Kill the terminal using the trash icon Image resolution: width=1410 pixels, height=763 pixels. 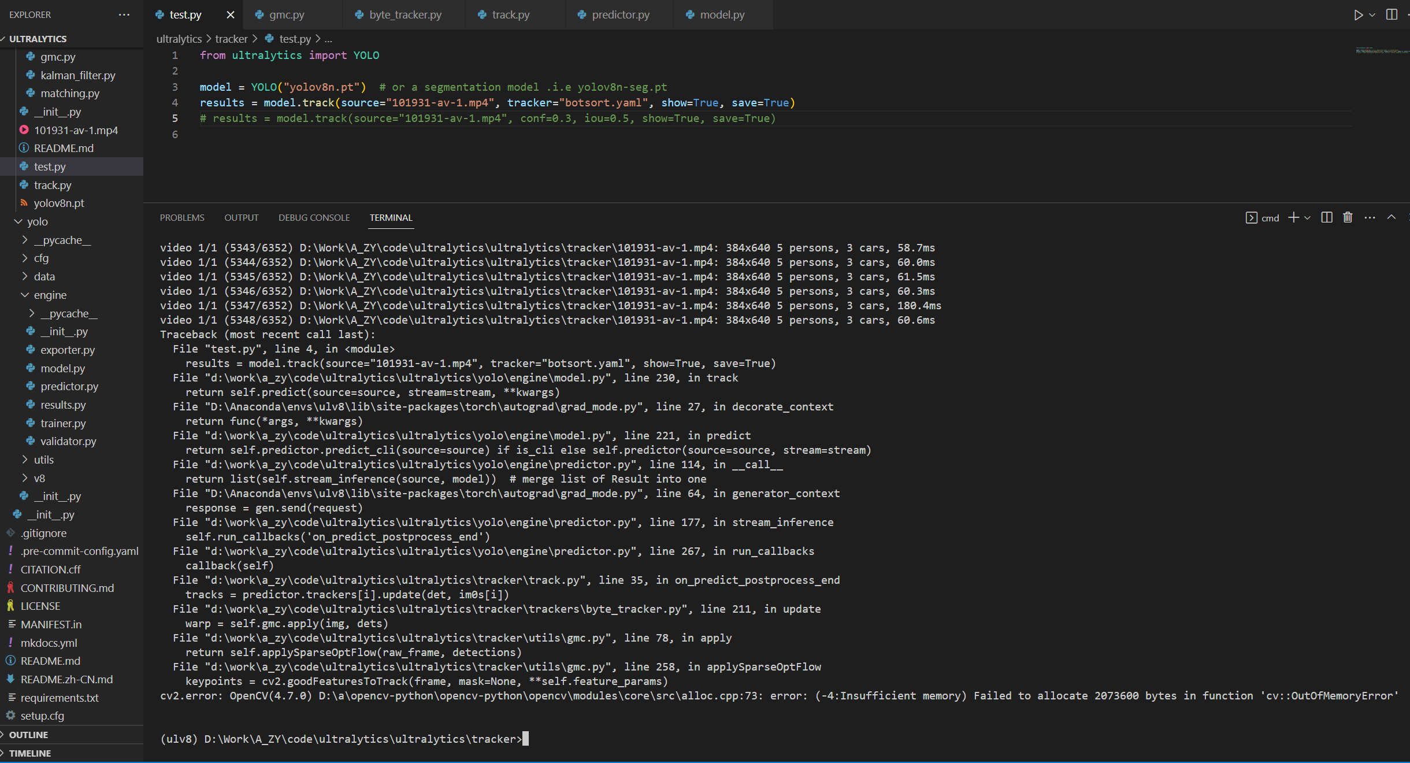(x=1347, y=217)
